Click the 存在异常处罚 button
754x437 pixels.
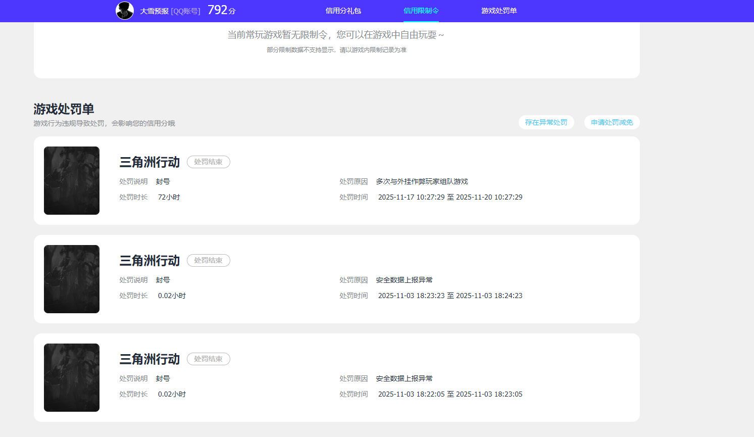point(546,122)
